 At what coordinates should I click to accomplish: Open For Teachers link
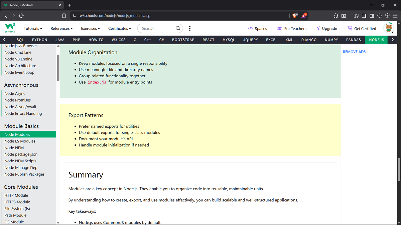[292, 28]
